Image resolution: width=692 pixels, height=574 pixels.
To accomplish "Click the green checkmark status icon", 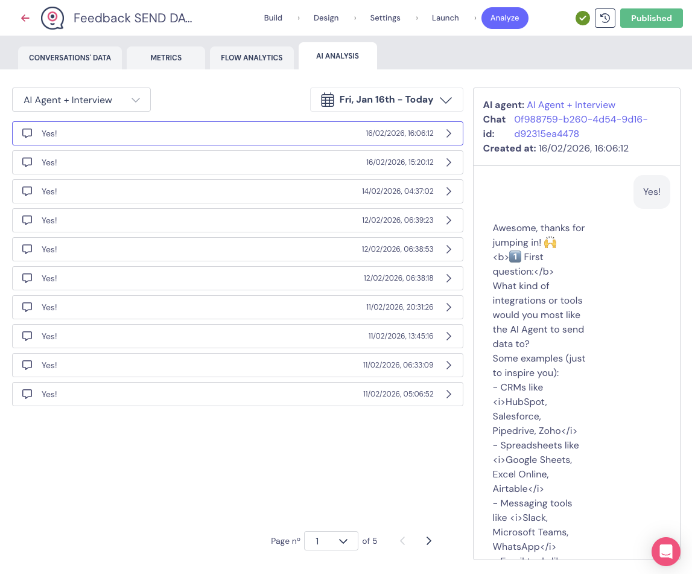I will (x=582, y=18).
